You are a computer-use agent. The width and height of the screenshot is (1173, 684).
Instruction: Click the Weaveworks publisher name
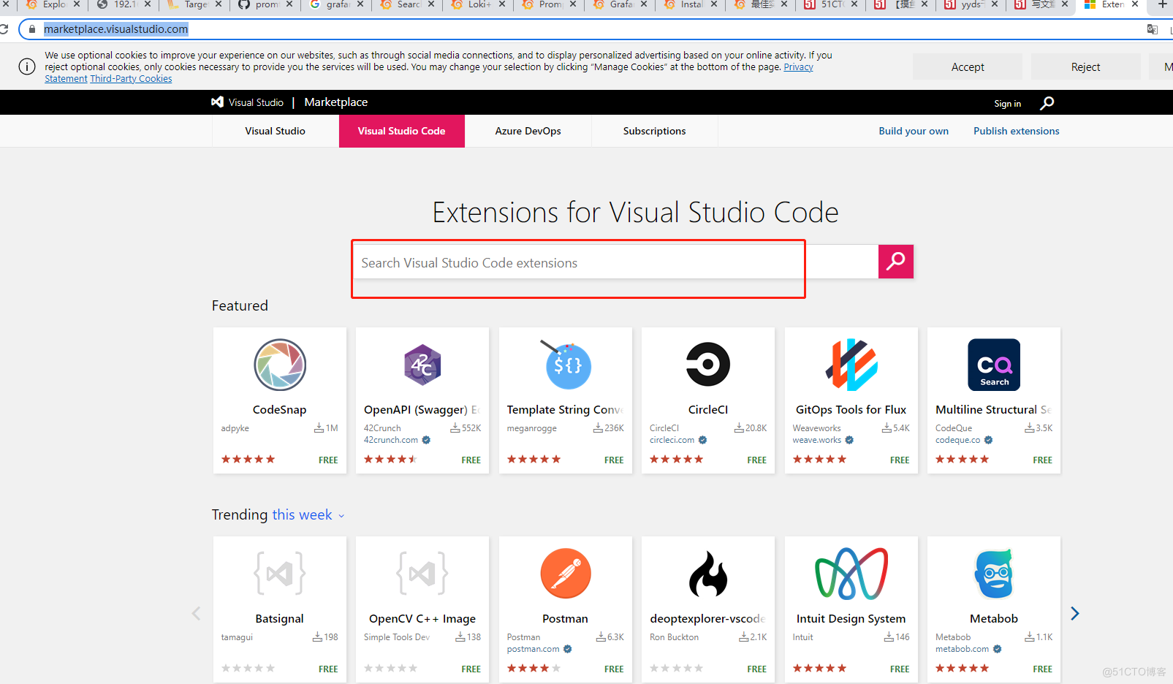[816, 428]
